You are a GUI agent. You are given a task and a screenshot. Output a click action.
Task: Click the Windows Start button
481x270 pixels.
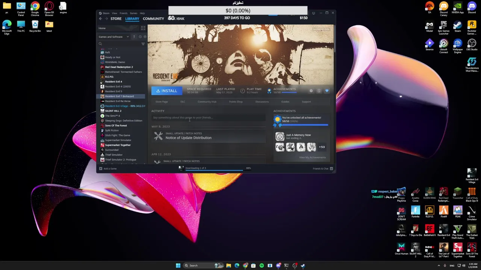178,265
